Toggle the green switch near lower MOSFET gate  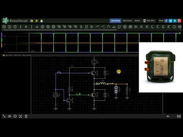78,94
